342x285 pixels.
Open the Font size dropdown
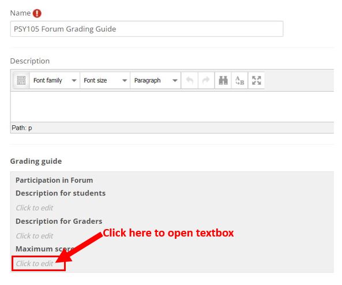(x=105, y=81)
